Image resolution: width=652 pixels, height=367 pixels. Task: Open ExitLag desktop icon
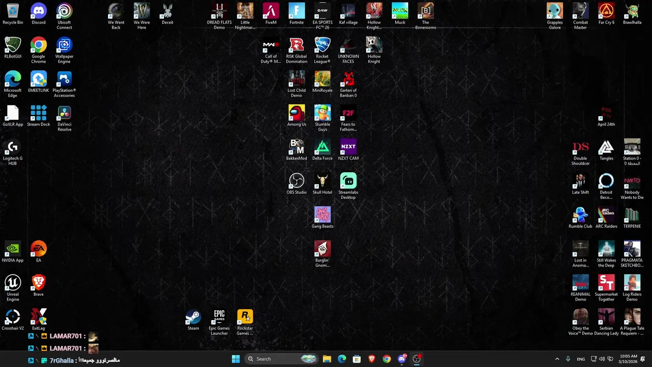[38, 320]
